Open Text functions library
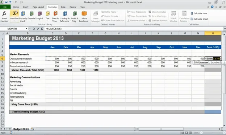226x135 pixels. pos(47,16)
